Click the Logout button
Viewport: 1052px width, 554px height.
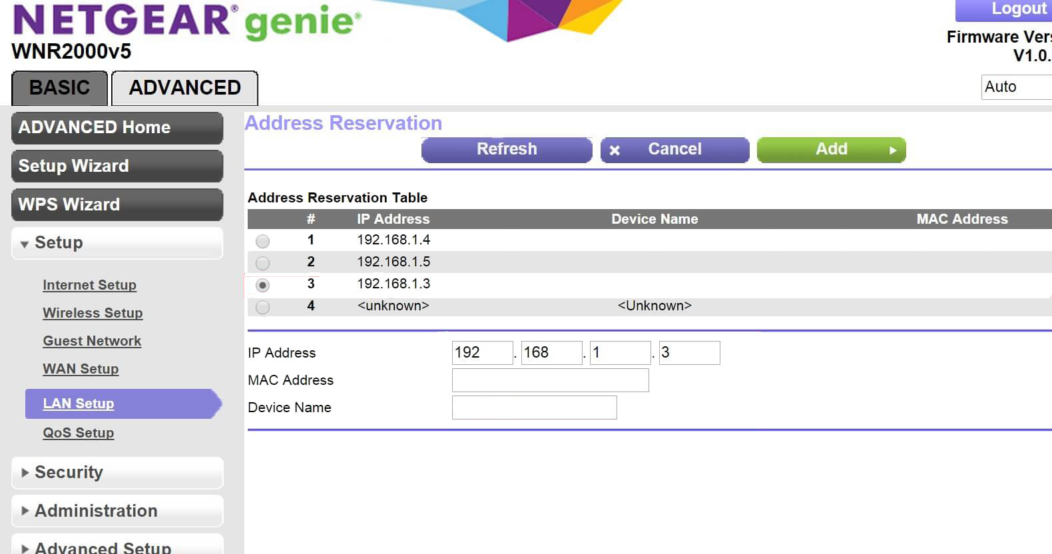pos(1005,9)
